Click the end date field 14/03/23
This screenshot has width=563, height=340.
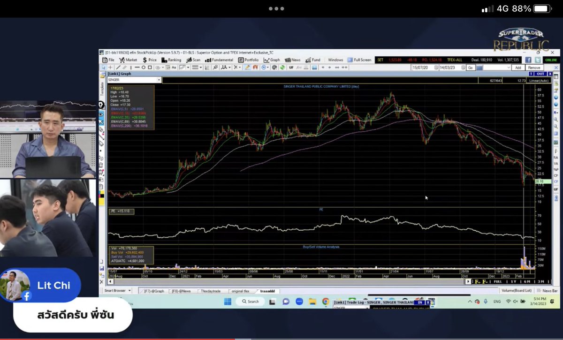point(451,68)
